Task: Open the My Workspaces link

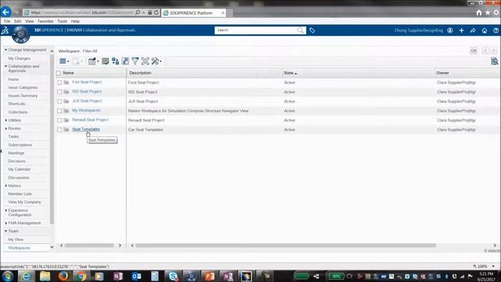Action: coord(86,110)
